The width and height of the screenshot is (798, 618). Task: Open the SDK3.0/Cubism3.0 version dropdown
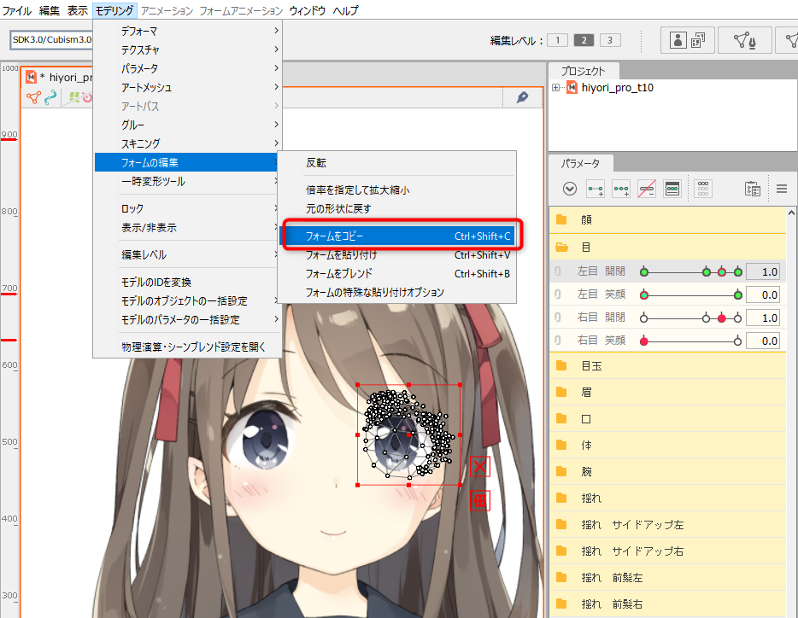[51, 40]
